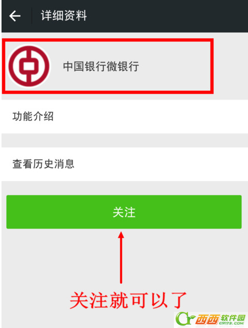Click blank space right of the 查看历史消息 label

click(x=161, y=164)
